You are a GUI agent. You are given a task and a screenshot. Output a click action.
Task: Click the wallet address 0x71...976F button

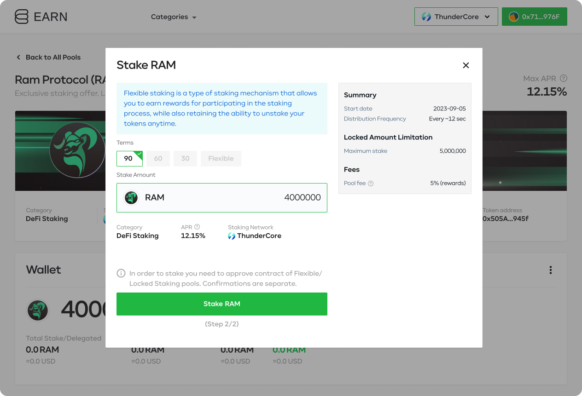click(x=534, y=17)
